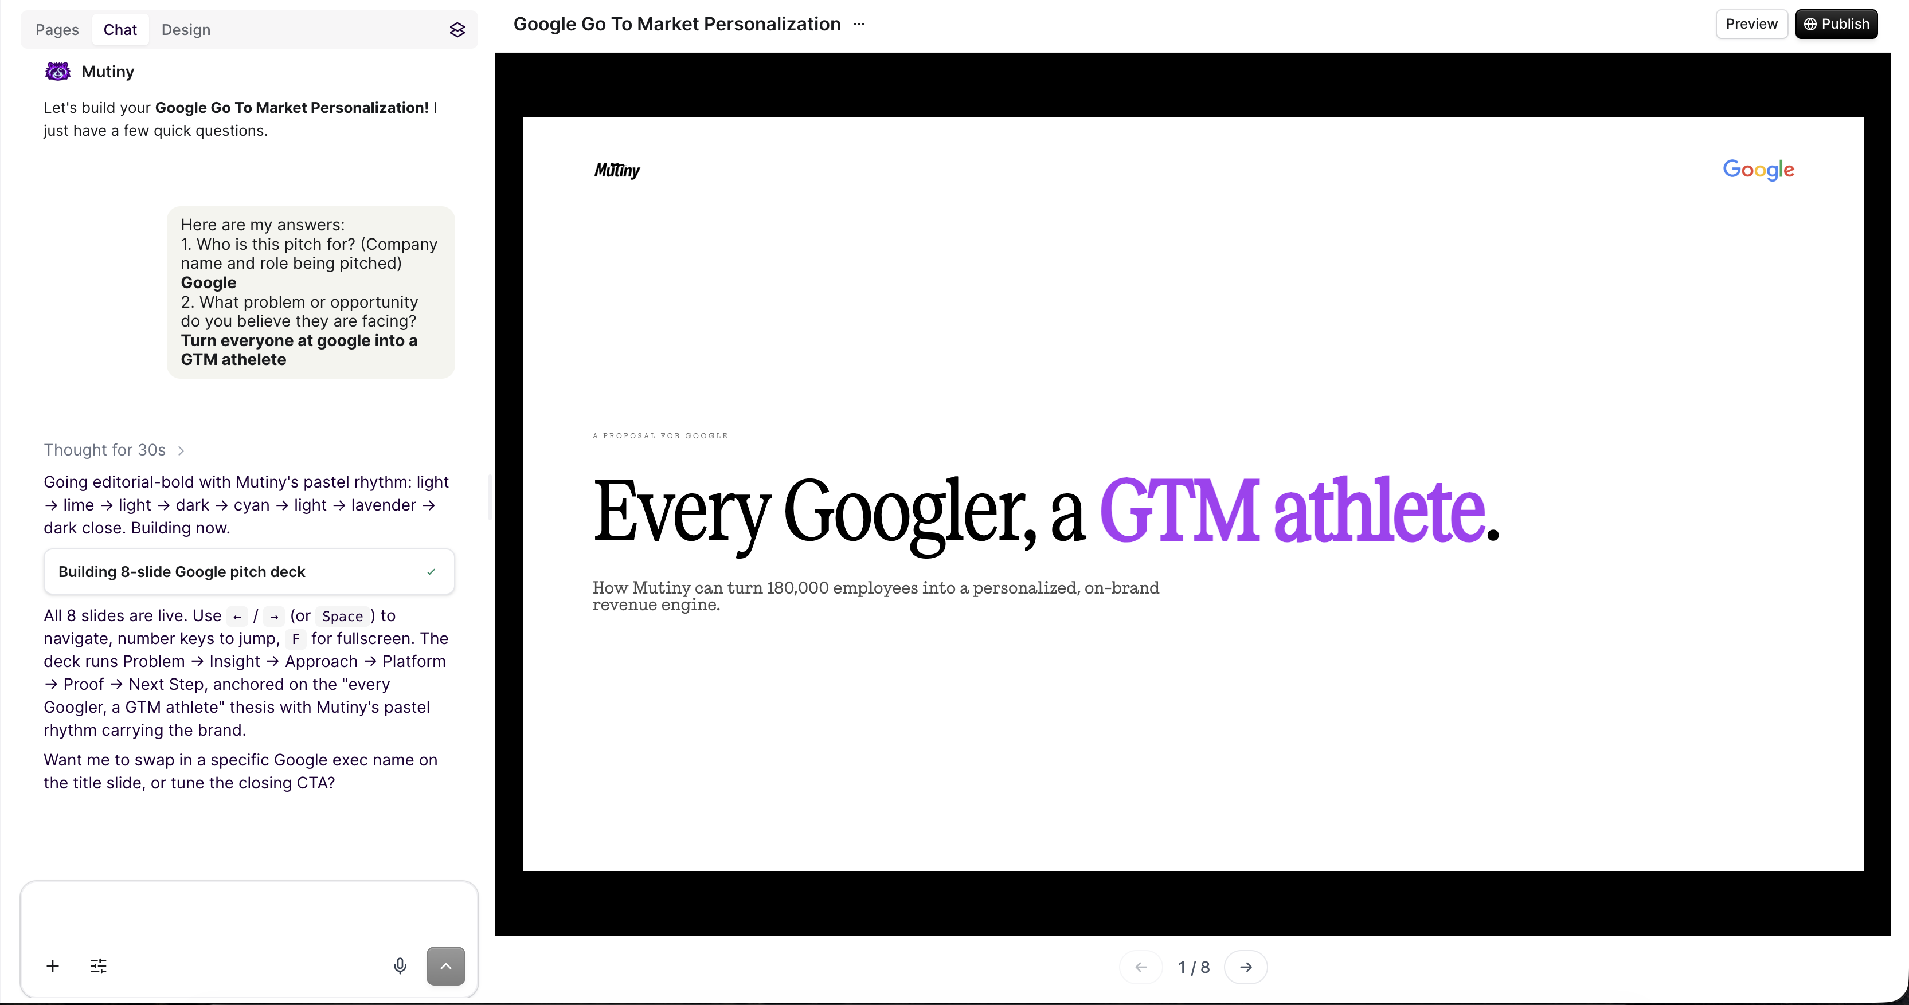
Task: Open the Design tab
Action: point(186,30)
